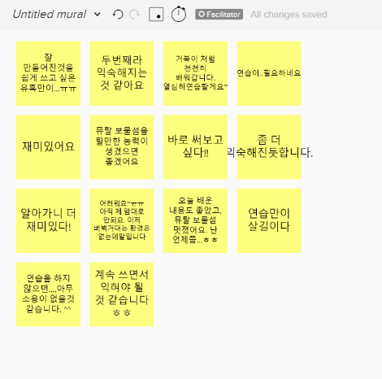
Task: Click the Facilitator badge
Action: click(x=219, y=15)
